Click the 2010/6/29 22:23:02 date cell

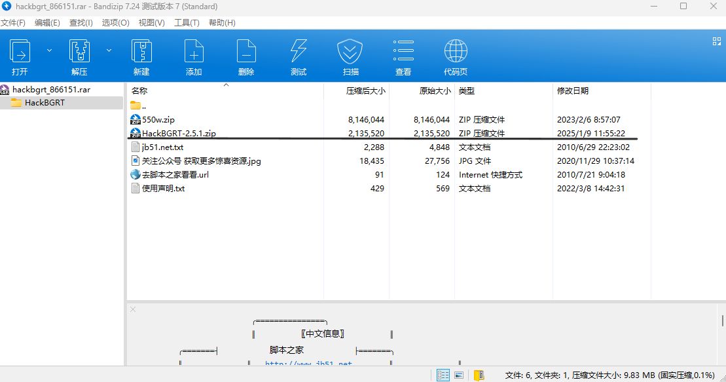[x=593, y=147]
